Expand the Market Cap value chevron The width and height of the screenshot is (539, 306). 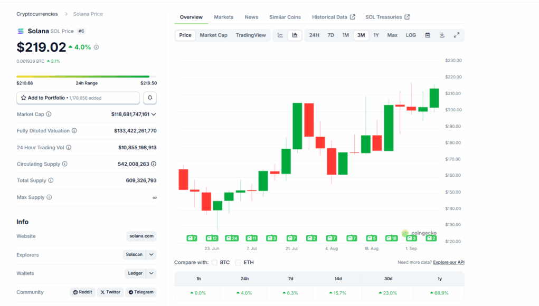coord(154,114)
